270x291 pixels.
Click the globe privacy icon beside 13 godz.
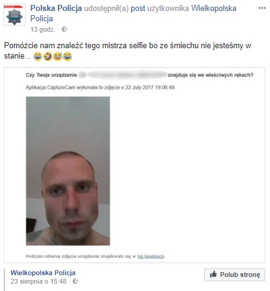point(65,29)
